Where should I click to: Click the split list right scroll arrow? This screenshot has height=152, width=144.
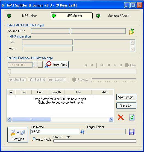(111, 119)
